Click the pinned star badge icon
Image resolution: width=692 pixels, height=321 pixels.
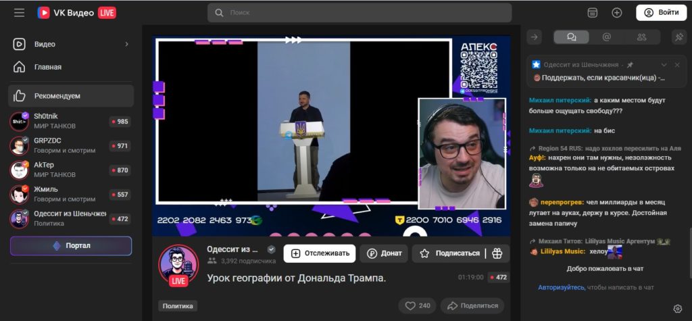[536, 65]
